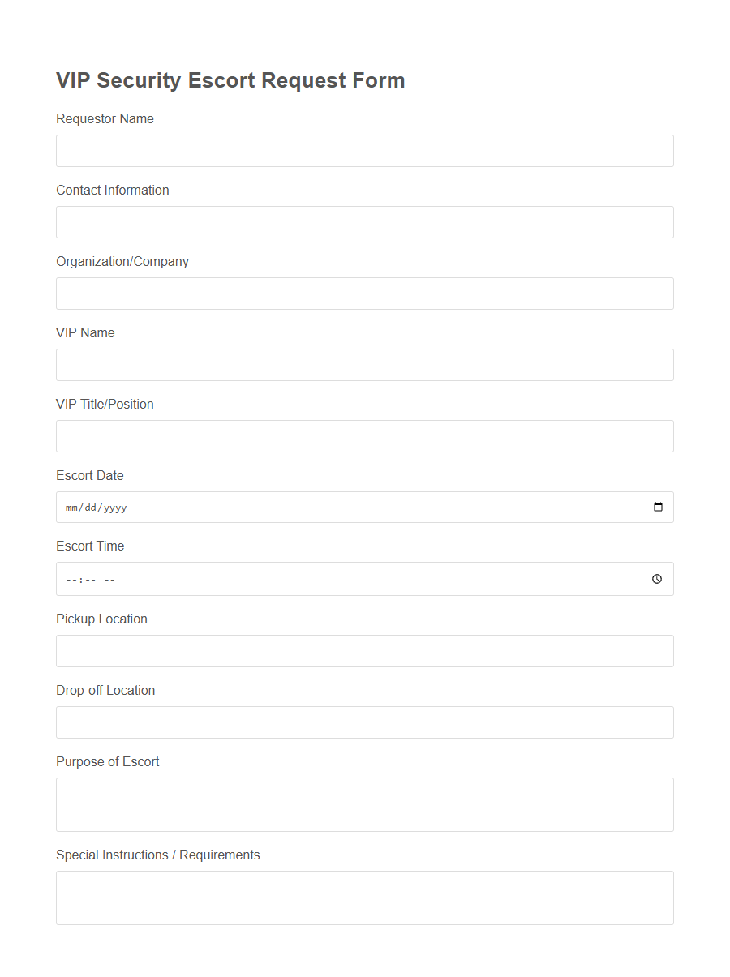Image resolution: width=730 pixels, height=977 pixels.
Task: Select the VIP Title/Position input
Action: (363, 436)
